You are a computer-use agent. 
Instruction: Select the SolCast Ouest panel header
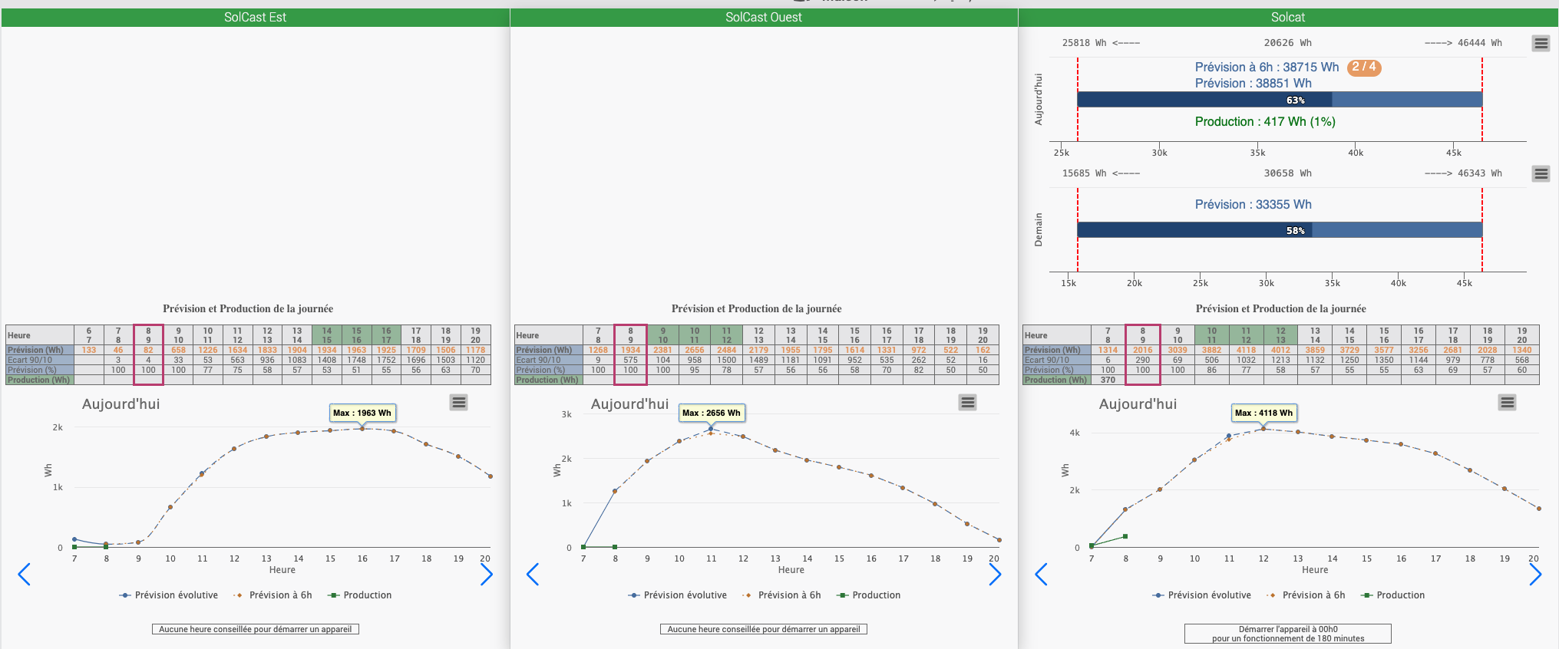click(x=764, y=18)
